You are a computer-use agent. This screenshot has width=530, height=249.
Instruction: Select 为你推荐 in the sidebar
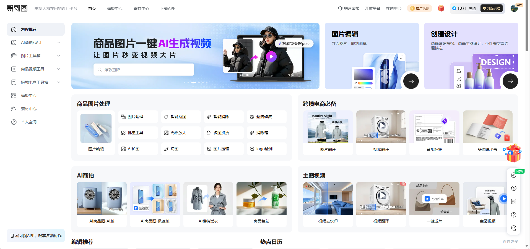36,29
